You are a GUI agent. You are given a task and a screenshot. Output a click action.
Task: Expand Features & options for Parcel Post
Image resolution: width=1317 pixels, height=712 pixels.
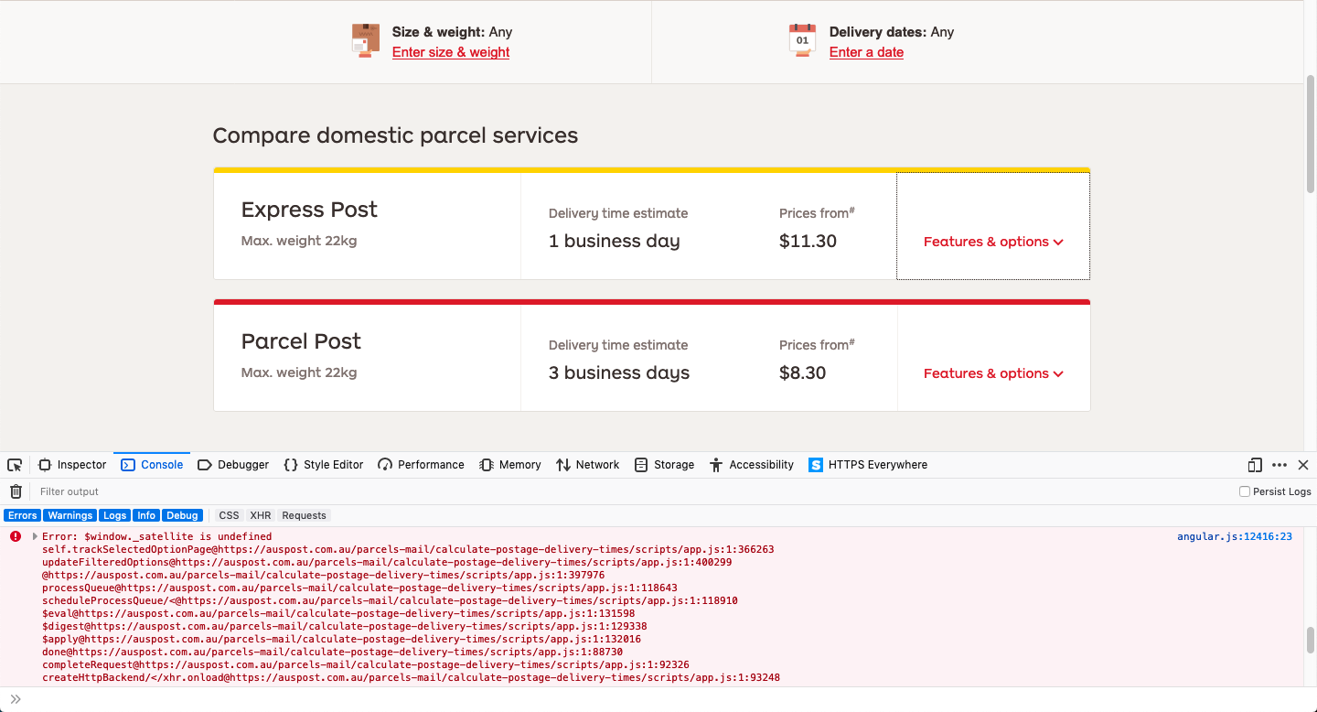[x=993, y=373]
